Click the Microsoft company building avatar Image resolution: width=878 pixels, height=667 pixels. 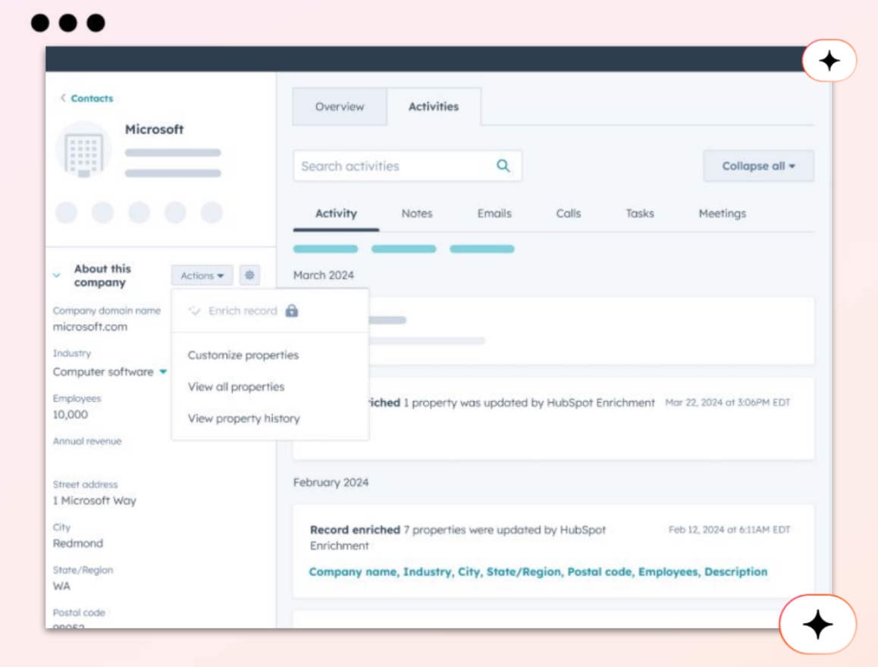point(83,150)
